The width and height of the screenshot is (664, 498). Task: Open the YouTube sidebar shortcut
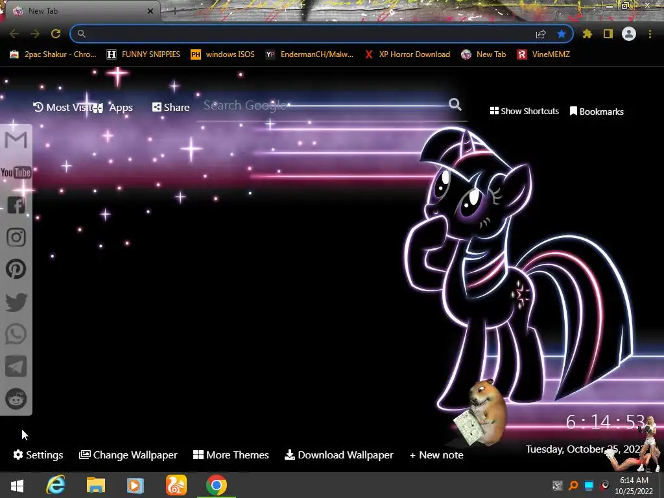[16, 172]
